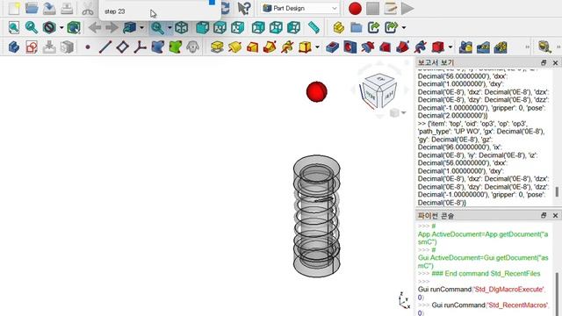Undock the report view panel
The width and height of the screenshot is (562, 316).
click(544, 62)
